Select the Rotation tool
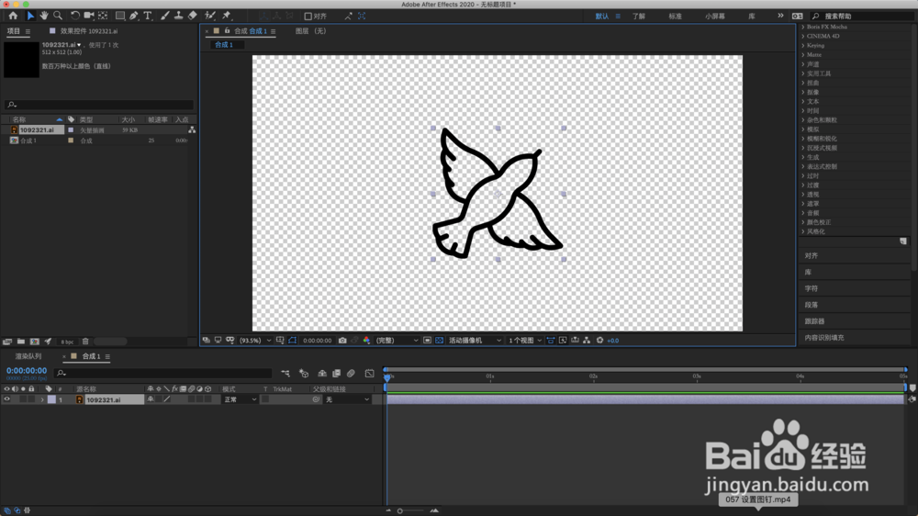 pyautogui.click(x=75, y=16)
